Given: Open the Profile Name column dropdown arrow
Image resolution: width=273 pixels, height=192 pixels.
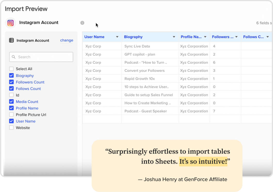Looking at the screenshot, I should (x=205, y=37).
